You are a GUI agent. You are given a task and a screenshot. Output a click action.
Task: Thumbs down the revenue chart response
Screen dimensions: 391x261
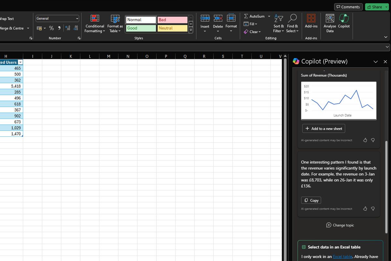pyautogui.click(x=373, y=140)
